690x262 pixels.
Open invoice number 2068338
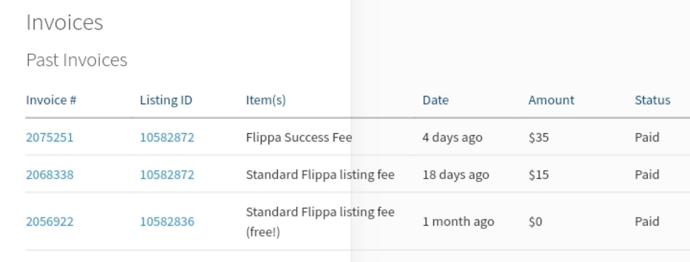click(49, 175)
